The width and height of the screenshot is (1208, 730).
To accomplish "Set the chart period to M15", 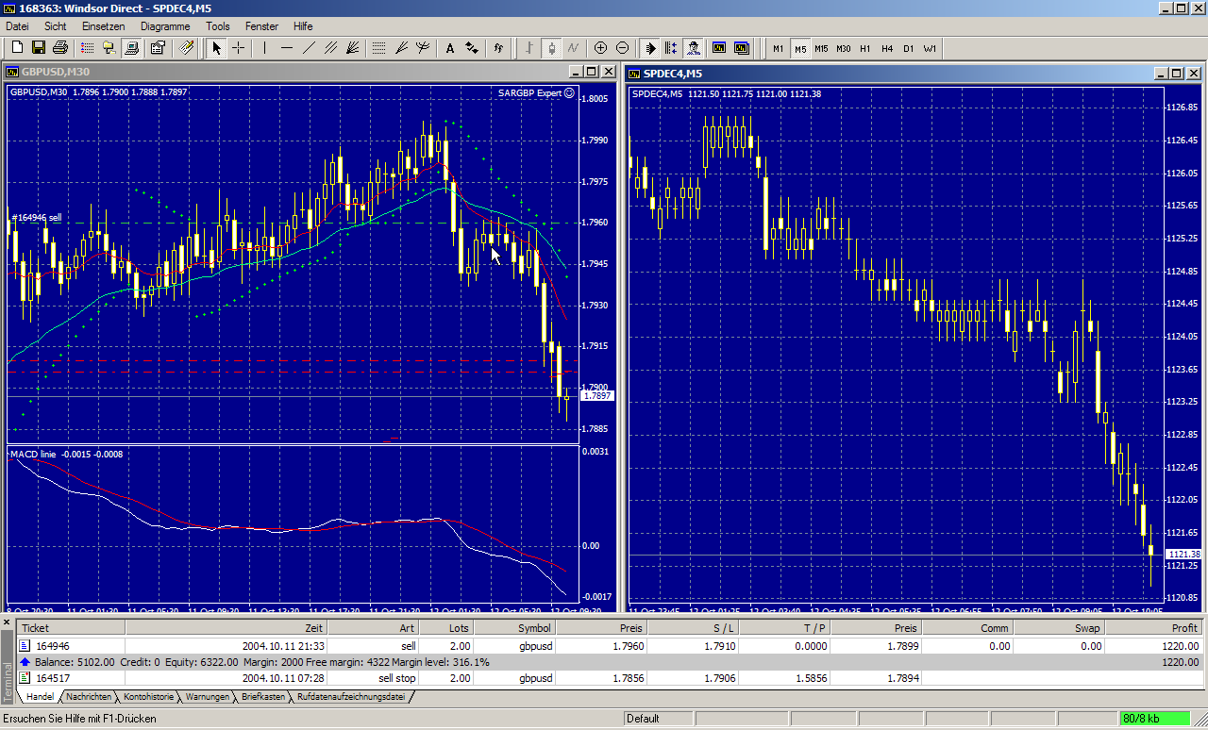I will click(x=821, y=48).
